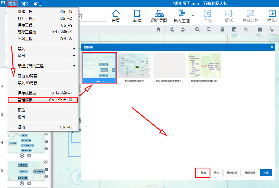Viewport: 279px width, 188px height.
Task: Toggle the eye icon for slide 5
Action: coord(46,176)
